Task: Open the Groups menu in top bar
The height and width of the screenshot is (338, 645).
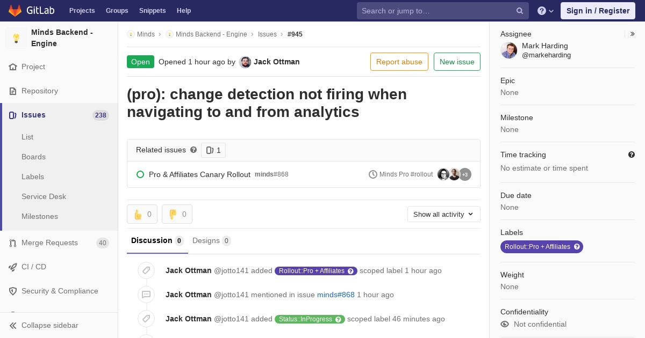Action: click(117, 11)
